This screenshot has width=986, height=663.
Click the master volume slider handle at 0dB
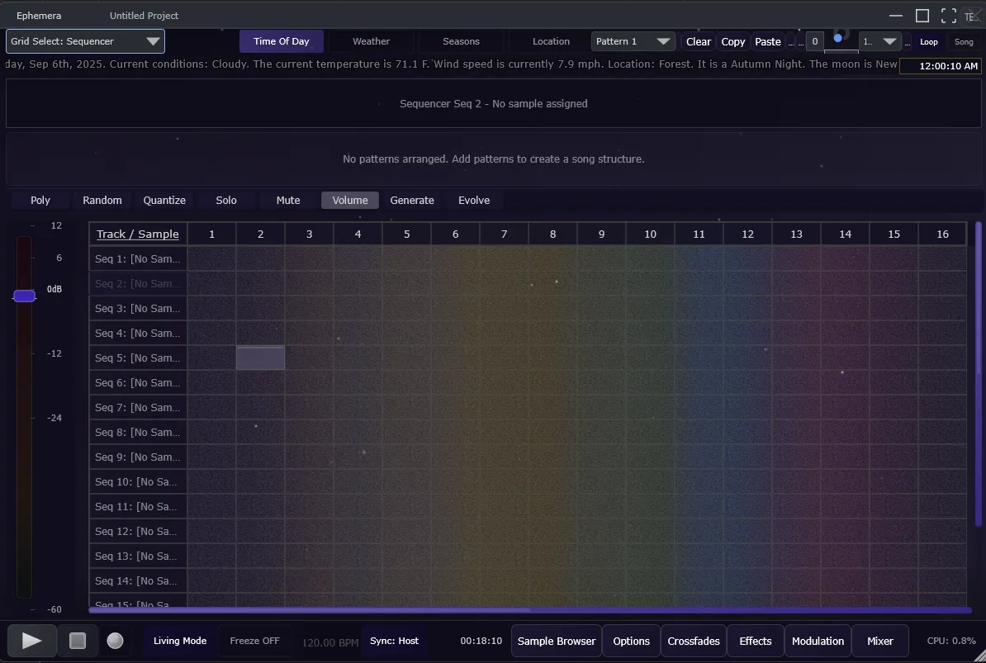click(24, 296)
